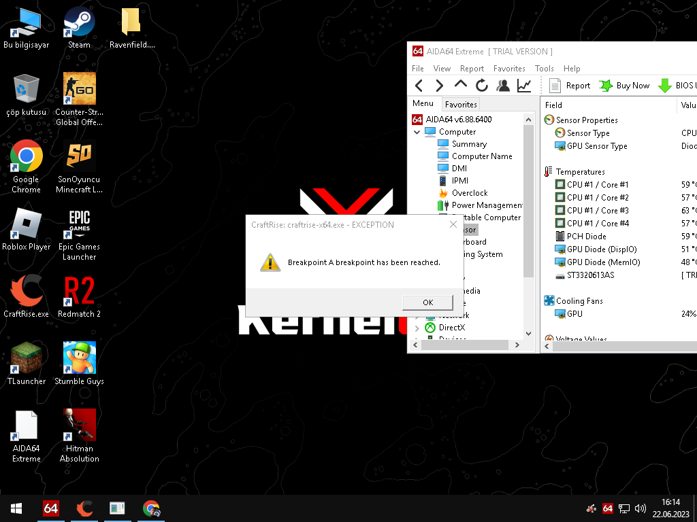Viewport: 697px width, 522px height.
Task: Switch to the Menu tab in AIDA64
Action: [x=423, y=103]
